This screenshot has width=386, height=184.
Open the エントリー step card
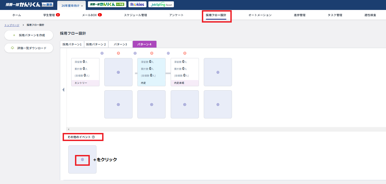[85, 72]
